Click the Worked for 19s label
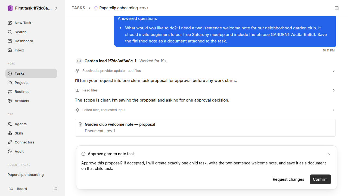Viewport: 348px width, 196px height. click(x=153, y=61)
